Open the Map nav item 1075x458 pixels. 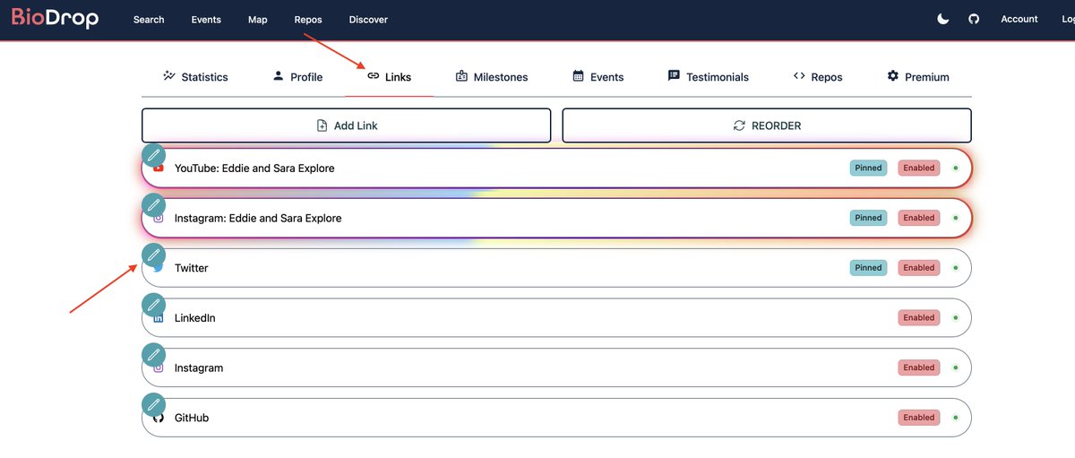pyautogui.click(x=258, y=20)
